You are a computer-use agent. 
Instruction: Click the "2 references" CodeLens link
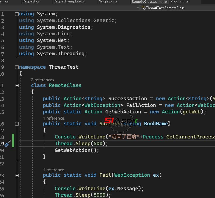point(42,80)
